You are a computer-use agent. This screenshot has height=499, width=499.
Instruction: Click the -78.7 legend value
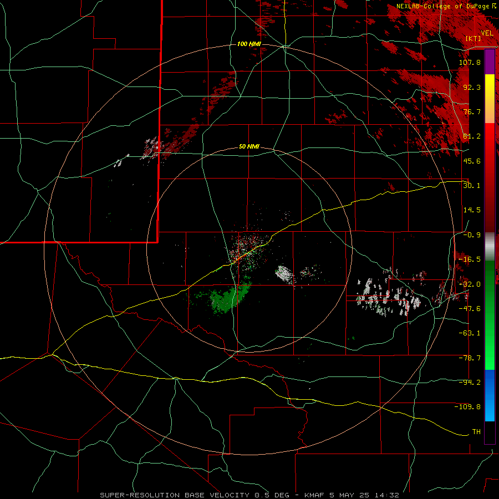tap(470, 358)
